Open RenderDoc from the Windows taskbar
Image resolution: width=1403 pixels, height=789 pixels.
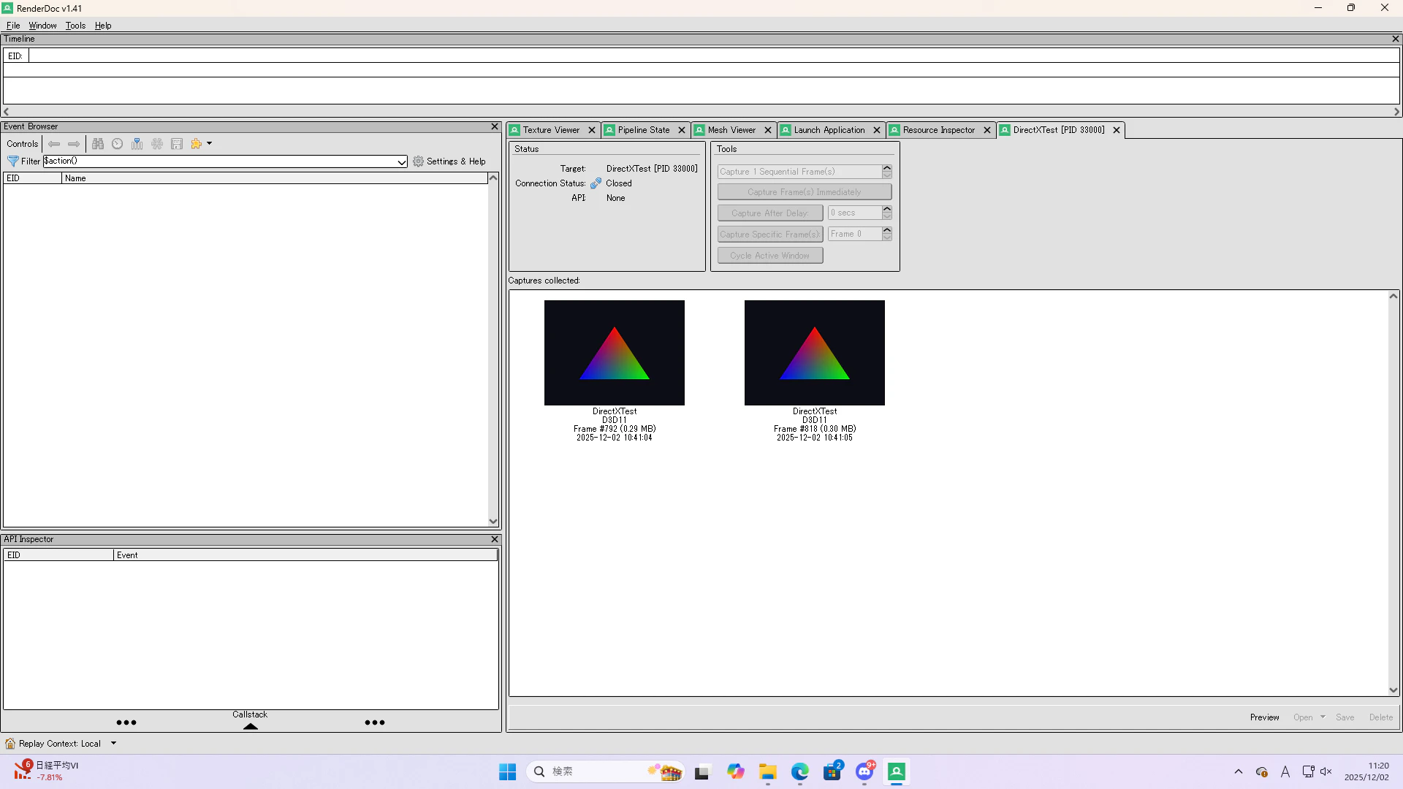point(897,771)
